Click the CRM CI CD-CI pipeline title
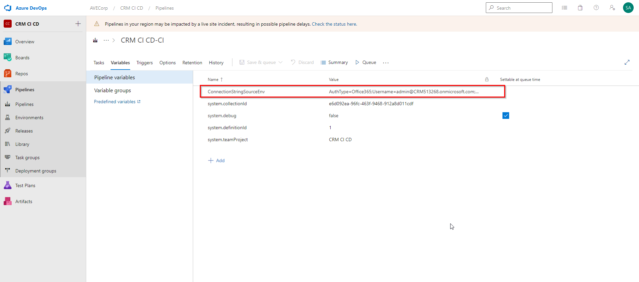The width and height of the screenshot is (639, 282). tap(142, 40)
